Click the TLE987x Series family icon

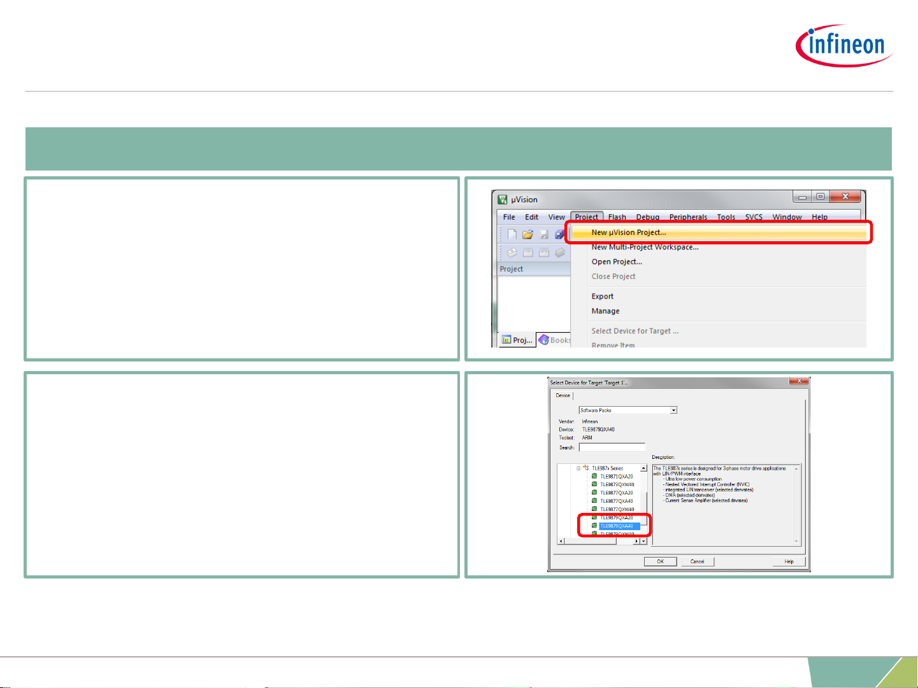(x=585, y=468)
